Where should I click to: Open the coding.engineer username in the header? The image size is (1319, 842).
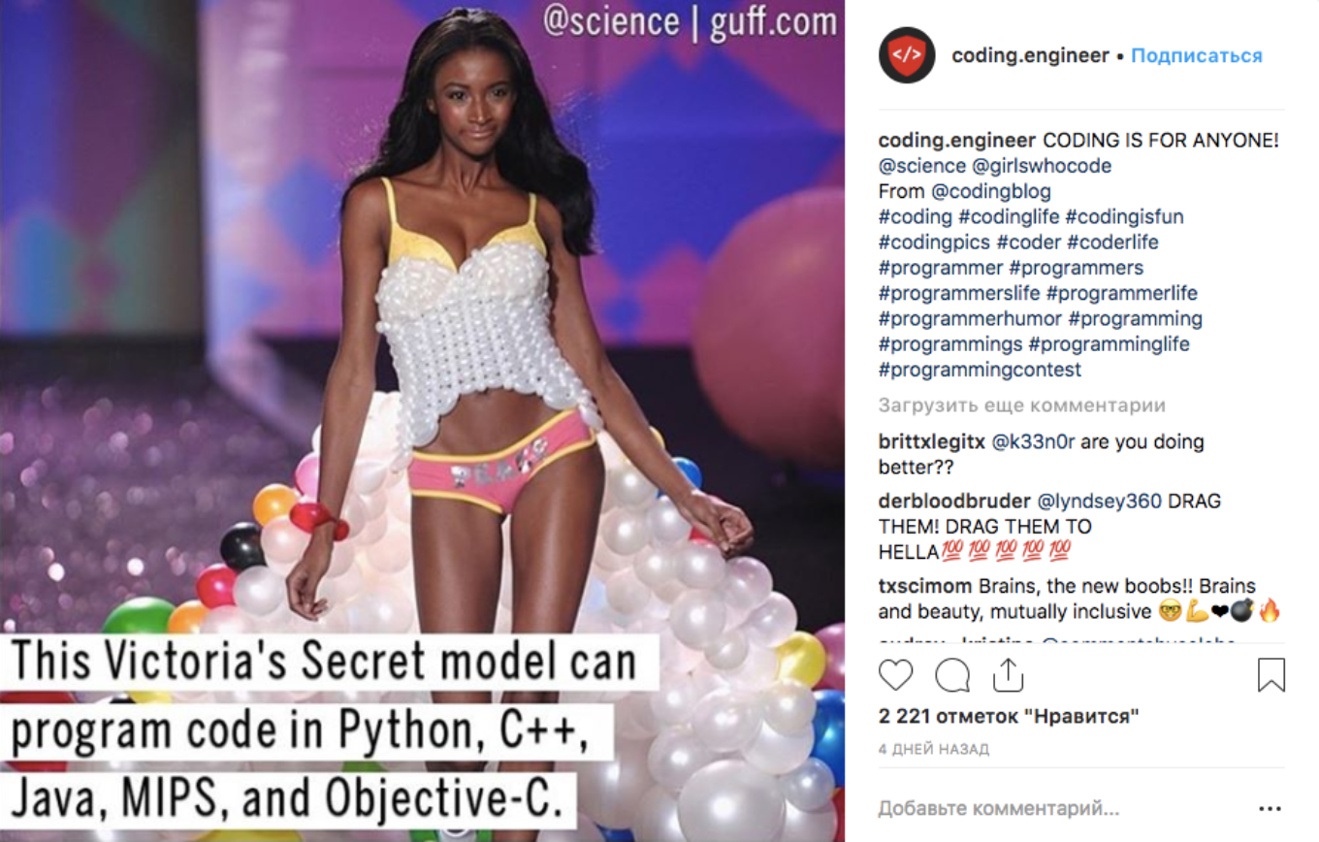click(x=1030, y=55)
